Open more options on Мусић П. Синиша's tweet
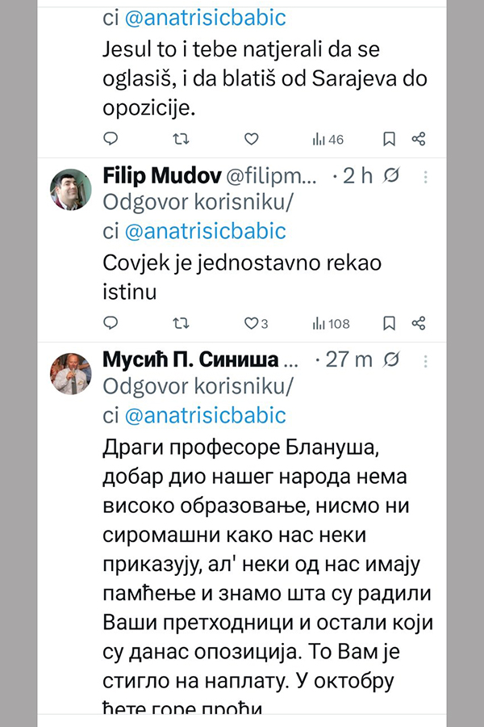 click(427, 359)
